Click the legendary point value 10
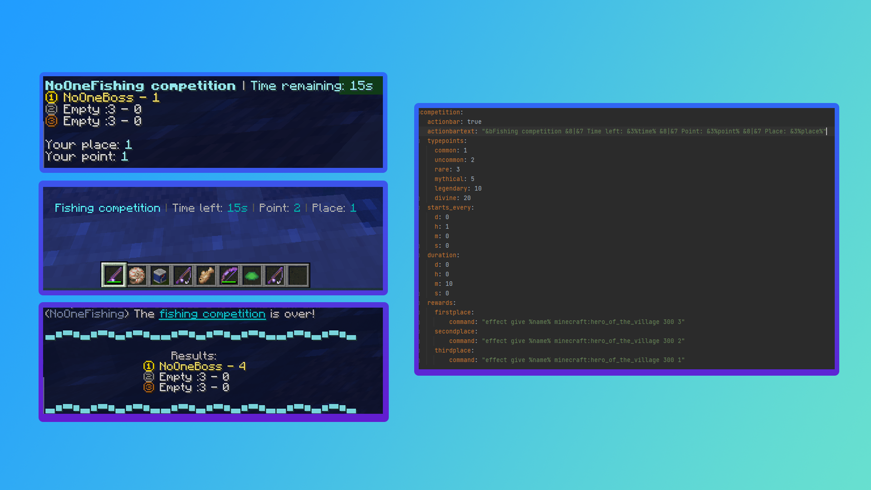Screen dimensions: 871x490 (x=478, y=189)
